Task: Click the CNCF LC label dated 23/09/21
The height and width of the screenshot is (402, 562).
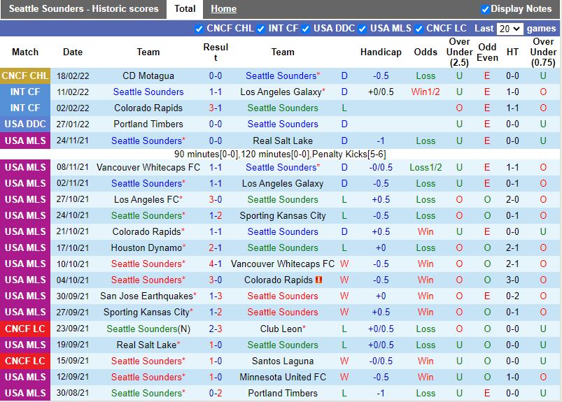Action: (x=25, y=329)
